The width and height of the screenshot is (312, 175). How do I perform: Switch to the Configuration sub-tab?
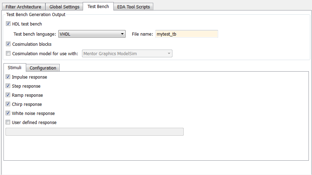click(43, 68)
